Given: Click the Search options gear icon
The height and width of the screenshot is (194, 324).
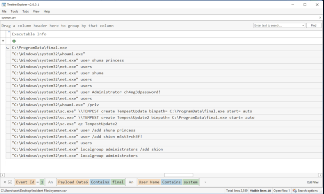Looking at the screenshot, I should pos(294,191).
